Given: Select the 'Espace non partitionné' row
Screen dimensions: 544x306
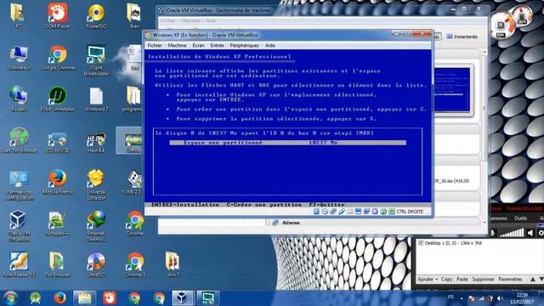Looking at the screenshot, I should pos(287,143).
